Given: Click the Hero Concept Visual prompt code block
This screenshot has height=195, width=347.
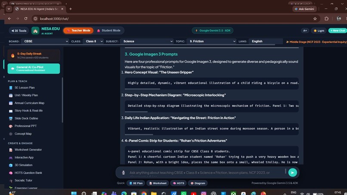Looking at the screenshot, I should click(x=211, y=83).
